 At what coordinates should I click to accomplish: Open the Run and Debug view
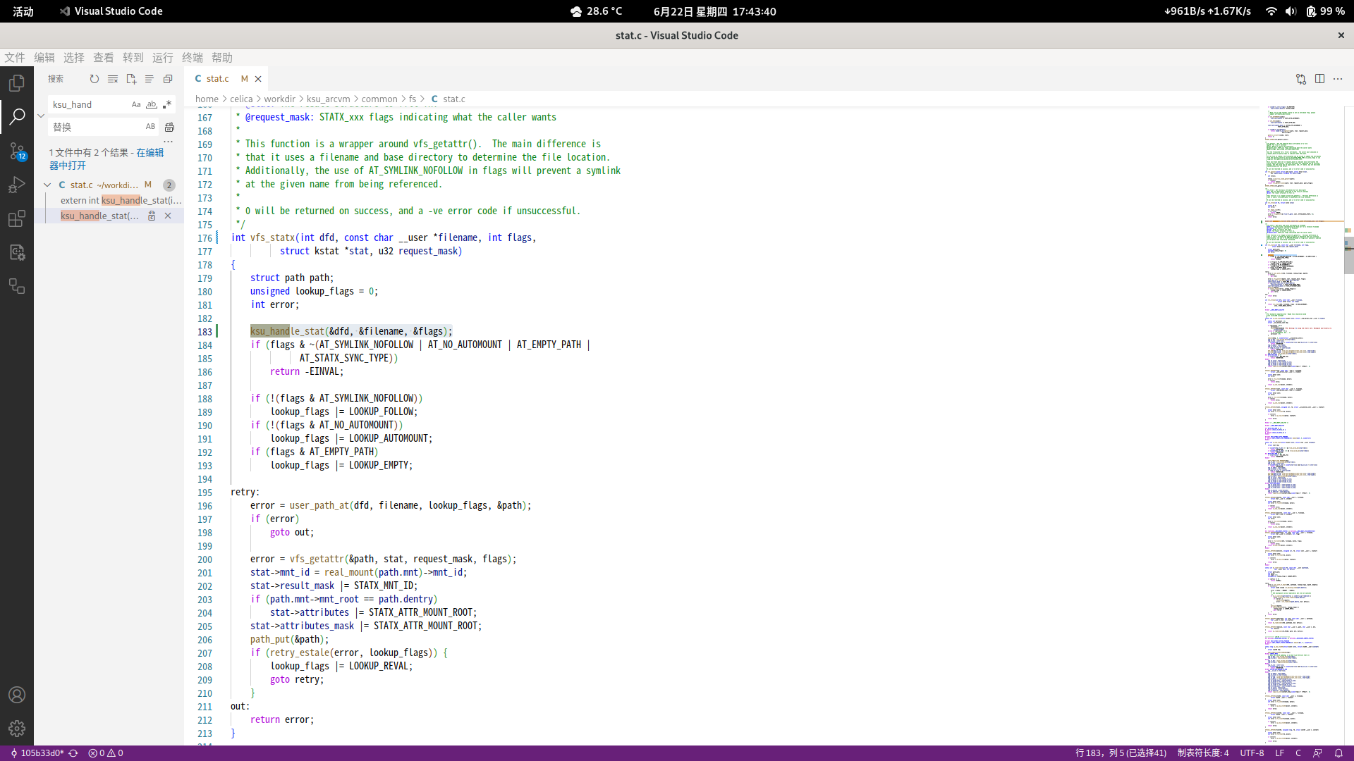click(17, 185)
